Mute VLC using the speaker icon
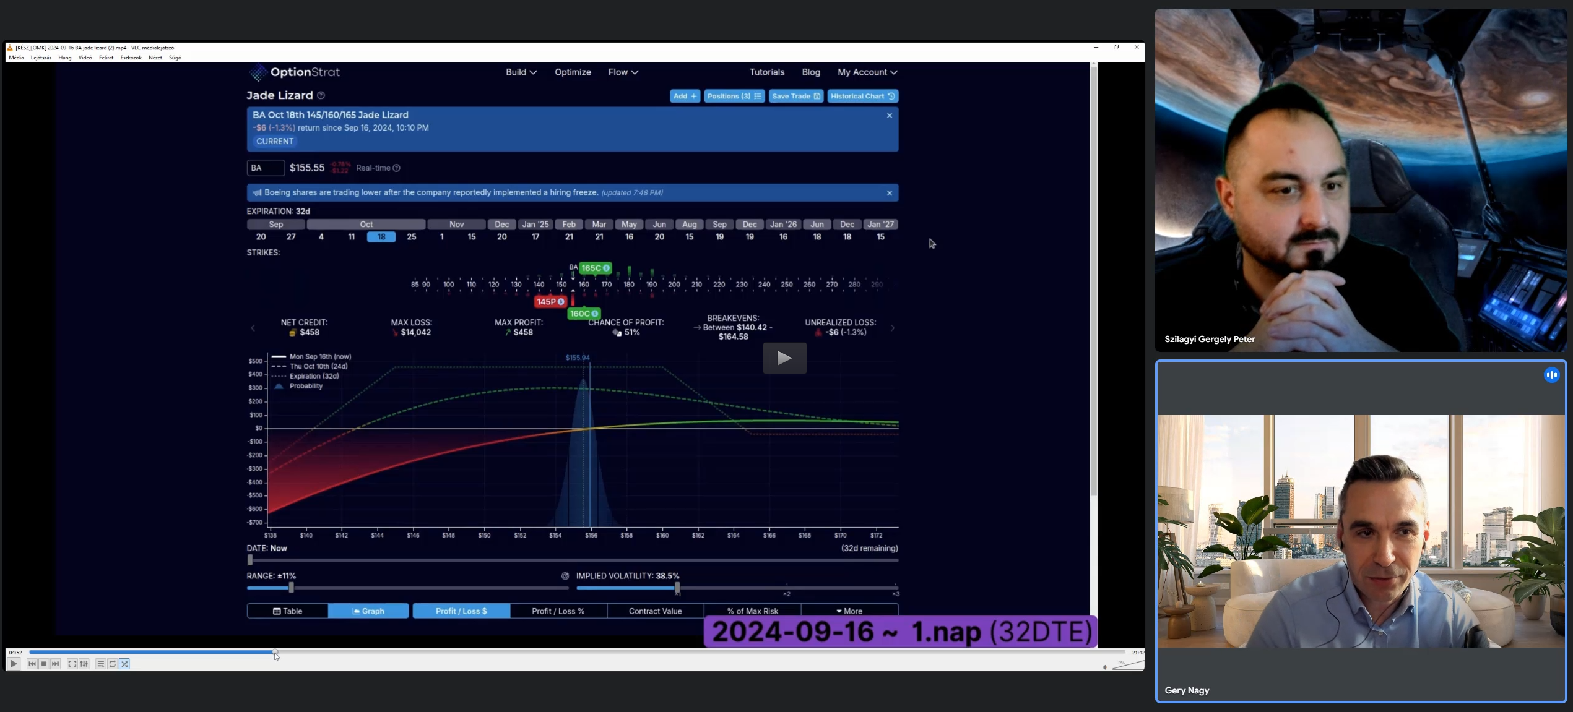This screenshot has width=1573, height=712. coord(1105,667)
